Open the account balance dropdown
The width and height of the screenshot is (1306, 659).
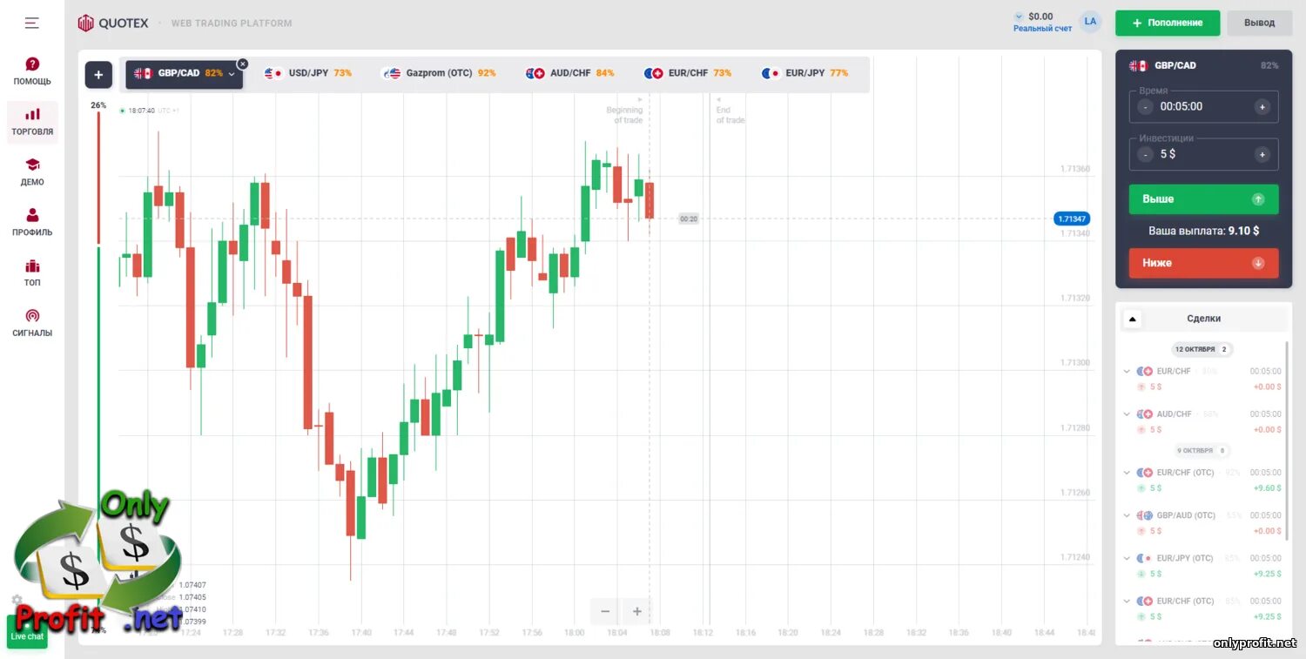1019,17
